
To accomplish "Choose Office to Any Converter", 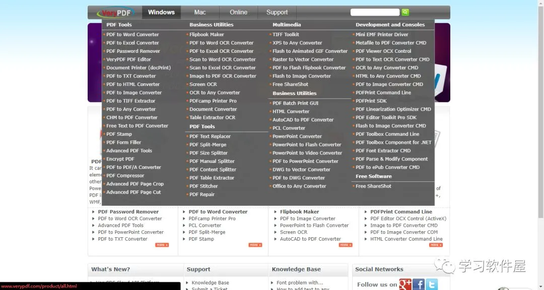I will tap(299, 186).
